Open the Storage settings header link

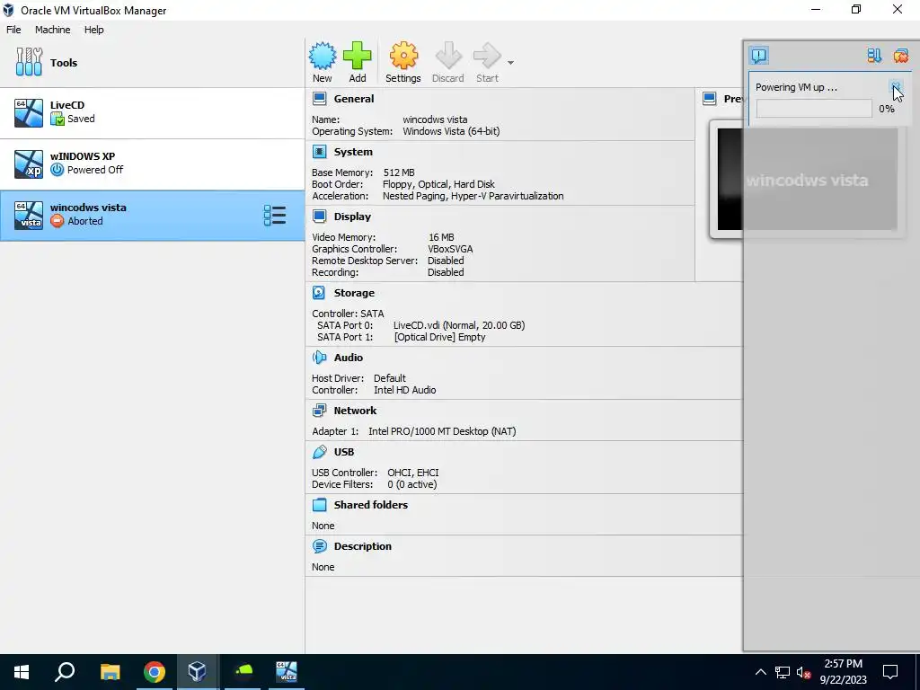coord(354,293)
